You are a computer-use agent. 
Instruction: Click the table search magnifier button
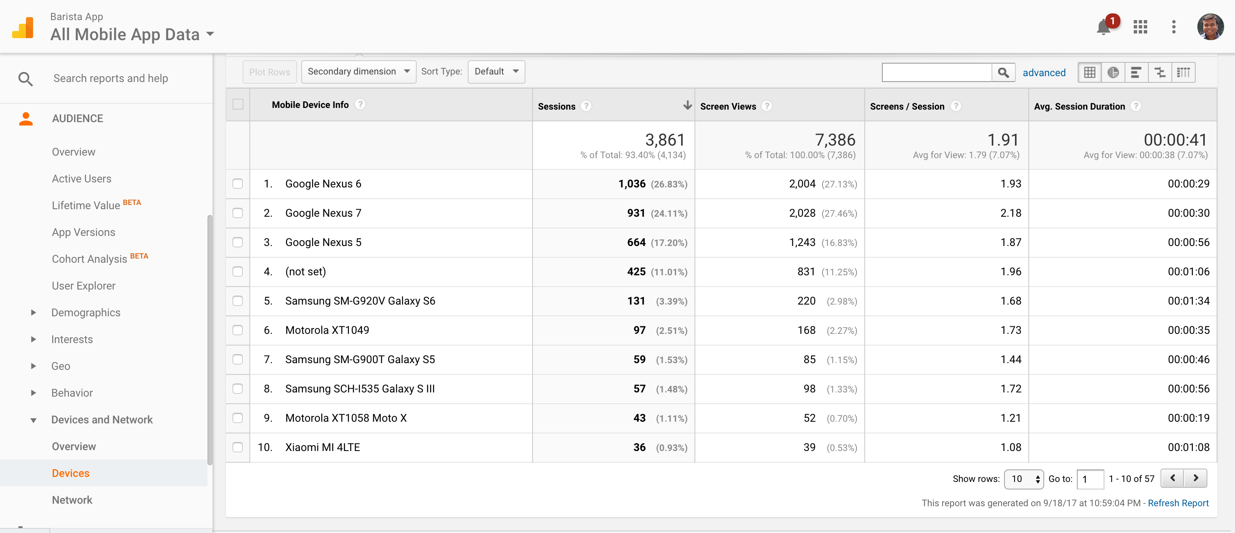click(1003, 72)
